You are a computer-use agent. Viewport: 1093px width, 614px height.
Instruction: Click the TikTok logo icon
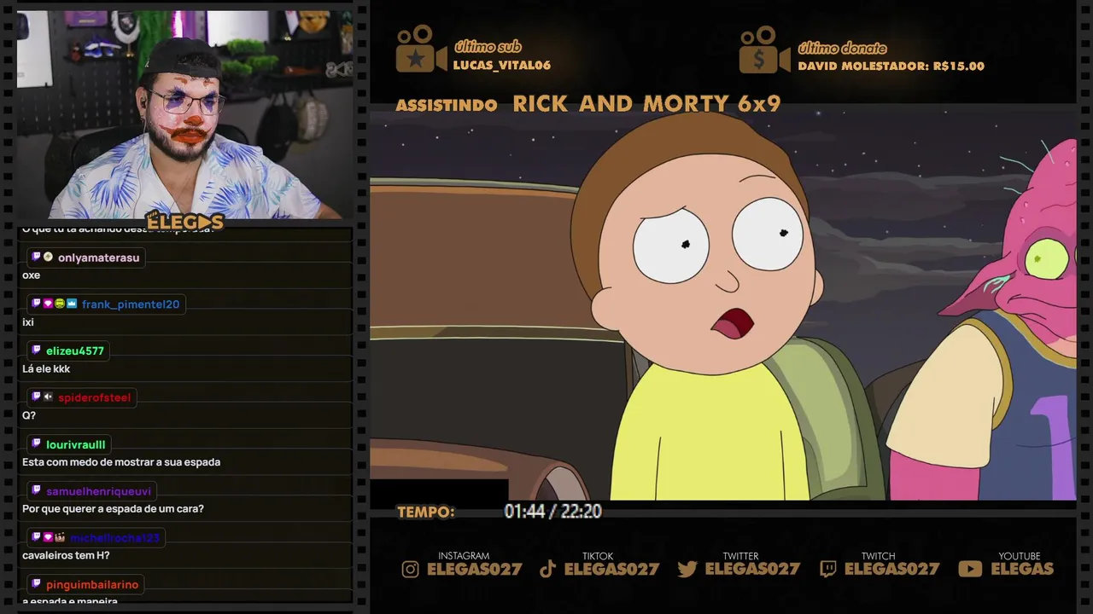(548, 570)
